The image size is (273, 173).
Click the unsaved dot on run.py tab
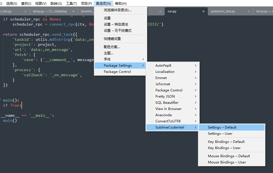[x=203, y=11]
